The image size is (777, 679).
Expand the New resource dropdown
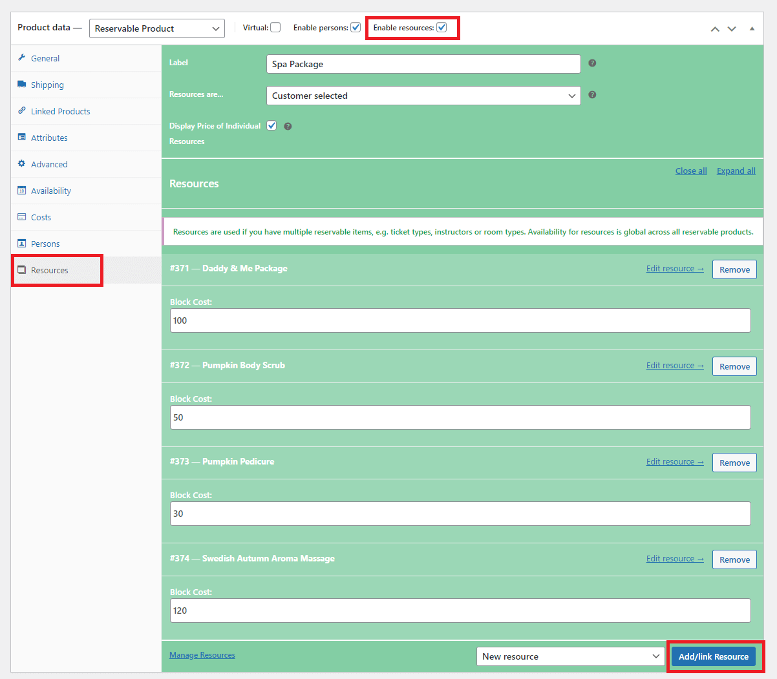(570, 656)
